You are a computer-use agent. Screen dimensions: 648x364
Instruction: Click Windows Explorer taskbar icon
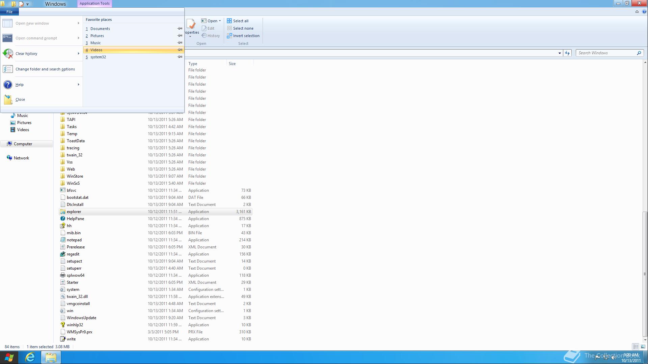click(51, 357)
